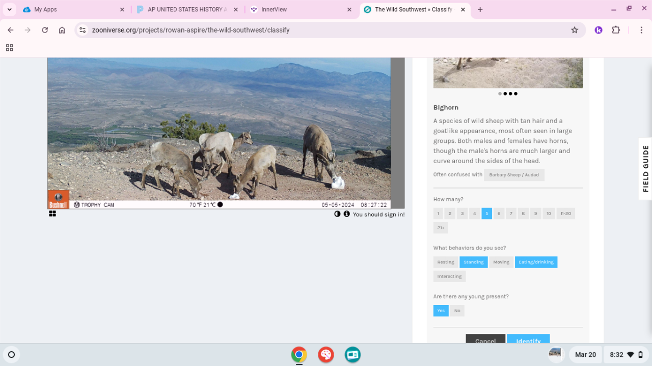Click the bighorn camera trap photo

(x=219, y=133)
